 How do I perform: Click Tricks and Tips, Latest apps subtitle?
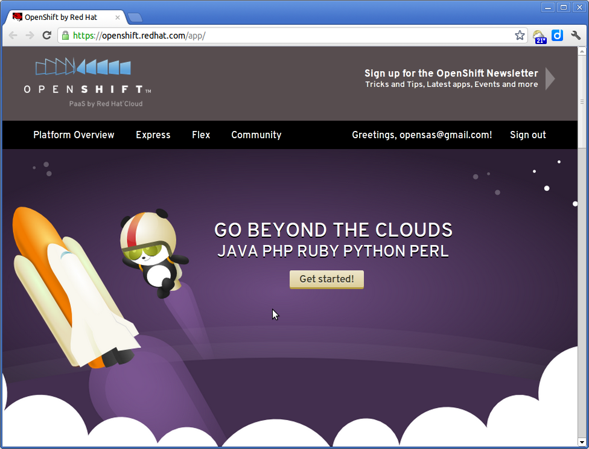(x=451, y=84)
